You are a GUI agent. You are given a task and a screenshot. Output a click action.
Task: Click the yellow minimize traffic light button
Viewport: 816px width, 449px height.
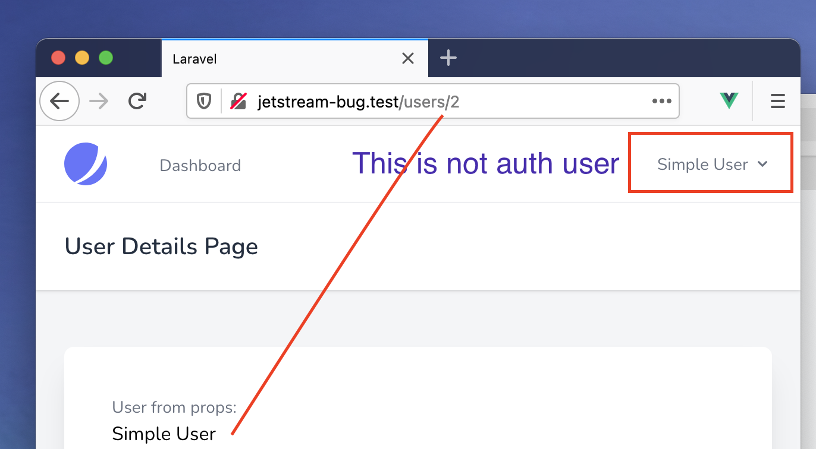coord(82,58)
